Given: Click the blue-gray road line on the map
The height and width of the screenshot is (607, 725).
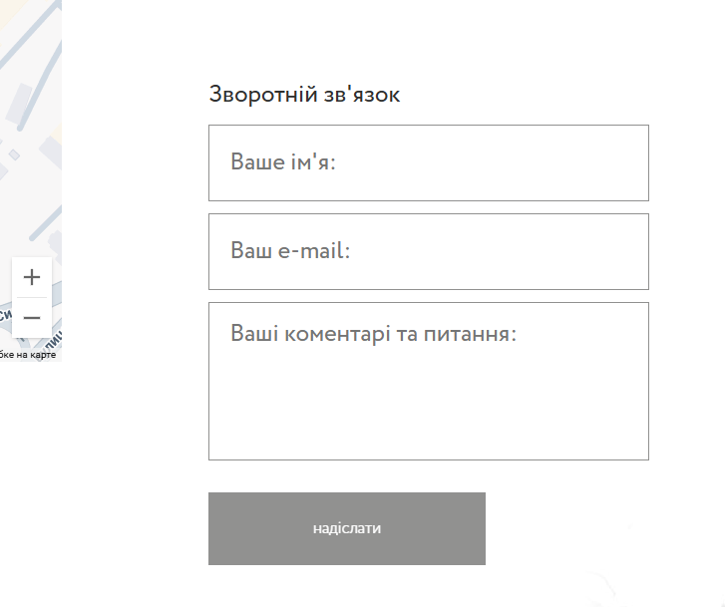Looking at the screenshot, I should (x=45, y=223).
